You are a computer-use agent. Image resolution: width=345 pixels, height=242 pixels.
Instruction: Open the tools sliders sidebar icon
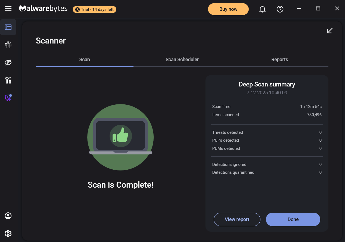(8, 80)
